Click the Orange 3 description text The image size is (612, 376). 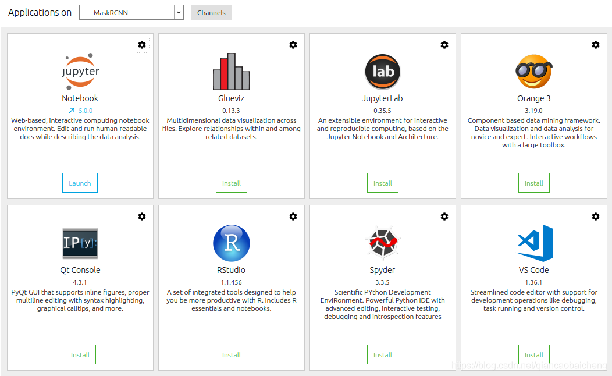(x=534, y=133)
